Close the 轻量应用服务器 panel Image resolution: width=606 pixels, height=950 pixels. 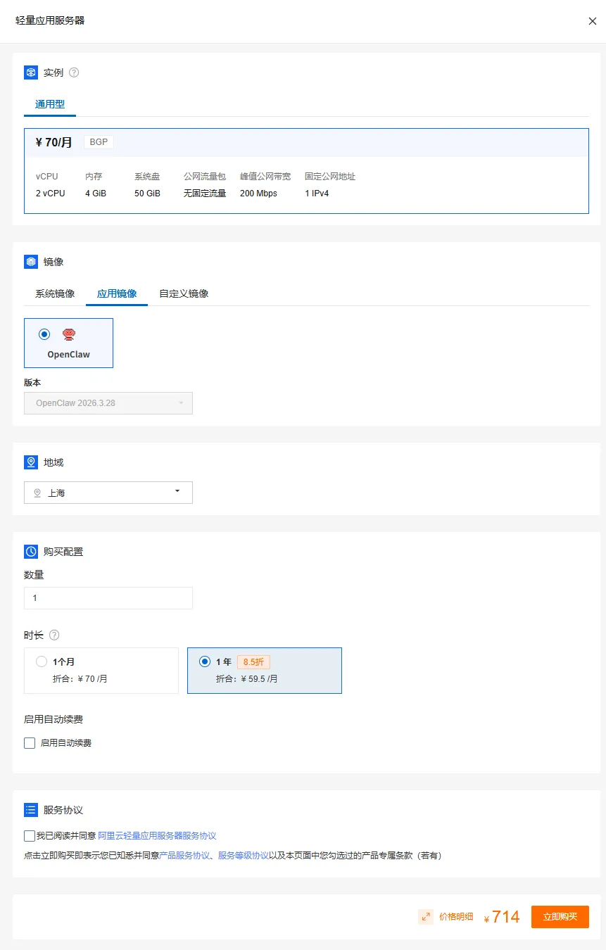[x=592, y=21]
